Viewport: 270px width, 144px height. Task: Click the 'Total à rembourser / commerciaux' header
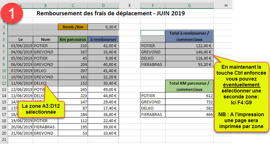pyautogui.click(x=189, y=36)
